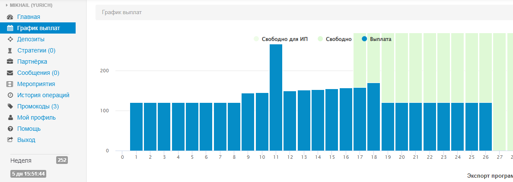Click the Выход logout link

point(26,140)
